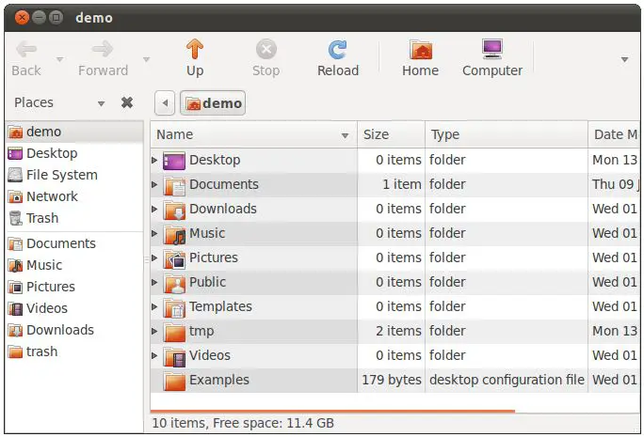The image size is (644, 437).
Task: Open Trash in the Places sidebar
Action: (x=41, y=218)
